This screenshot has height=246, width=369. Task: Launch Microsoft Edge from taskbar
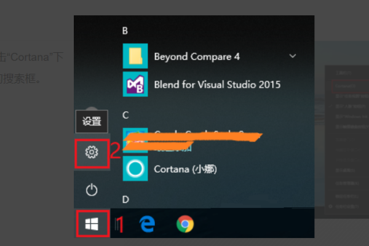click(148, 224)
